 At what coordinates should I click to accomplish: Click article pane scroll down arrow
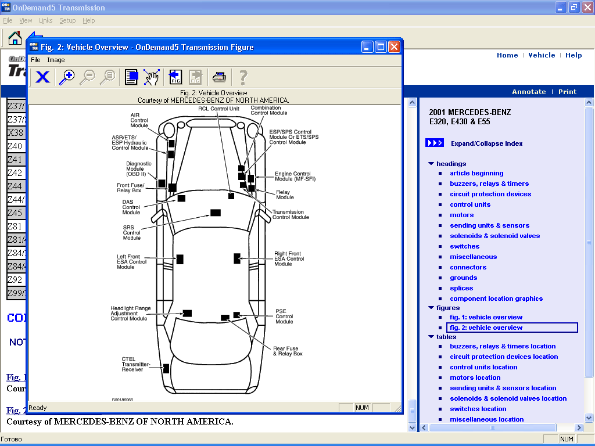click(x=412, y=428)
